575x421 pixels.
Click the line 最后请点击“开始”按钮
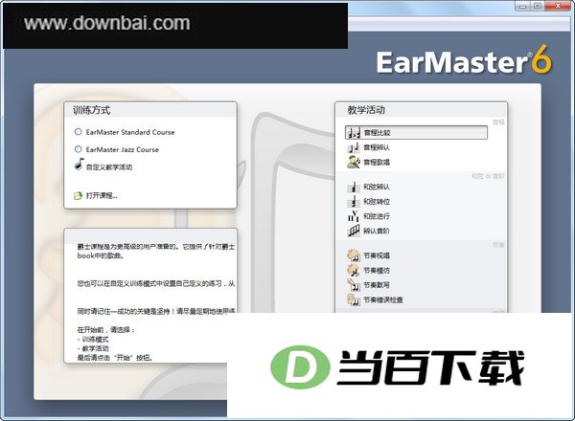click(x=115, y=358)
